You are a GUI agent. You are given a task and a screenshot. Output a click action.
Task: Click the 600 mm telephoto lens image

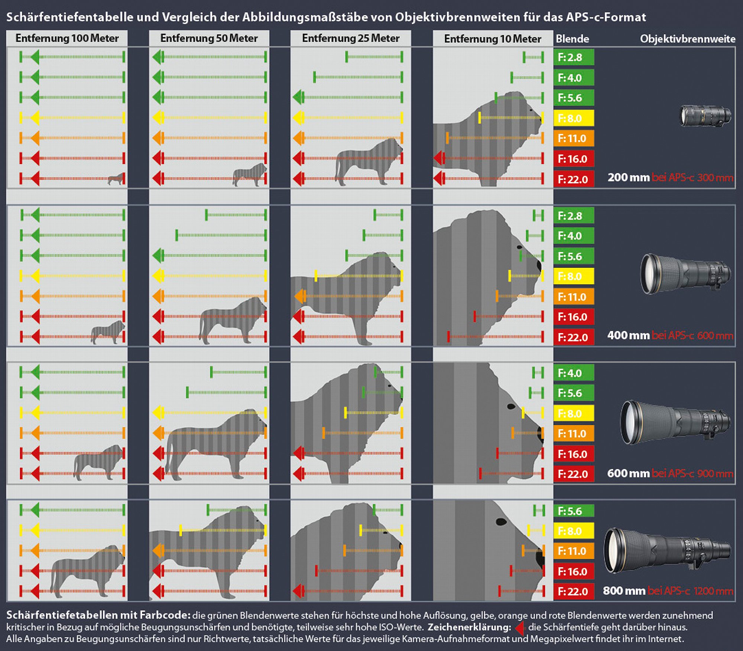676,422
